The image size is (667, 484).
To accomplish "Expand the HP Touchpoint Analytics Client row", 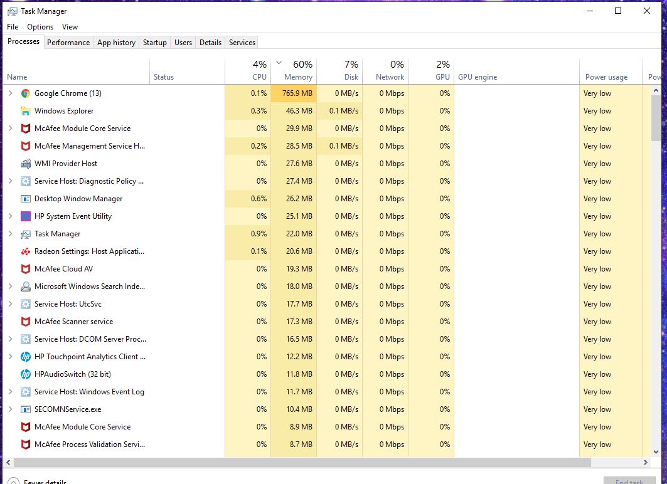I will pyautogui.click(x=11, y=357).
